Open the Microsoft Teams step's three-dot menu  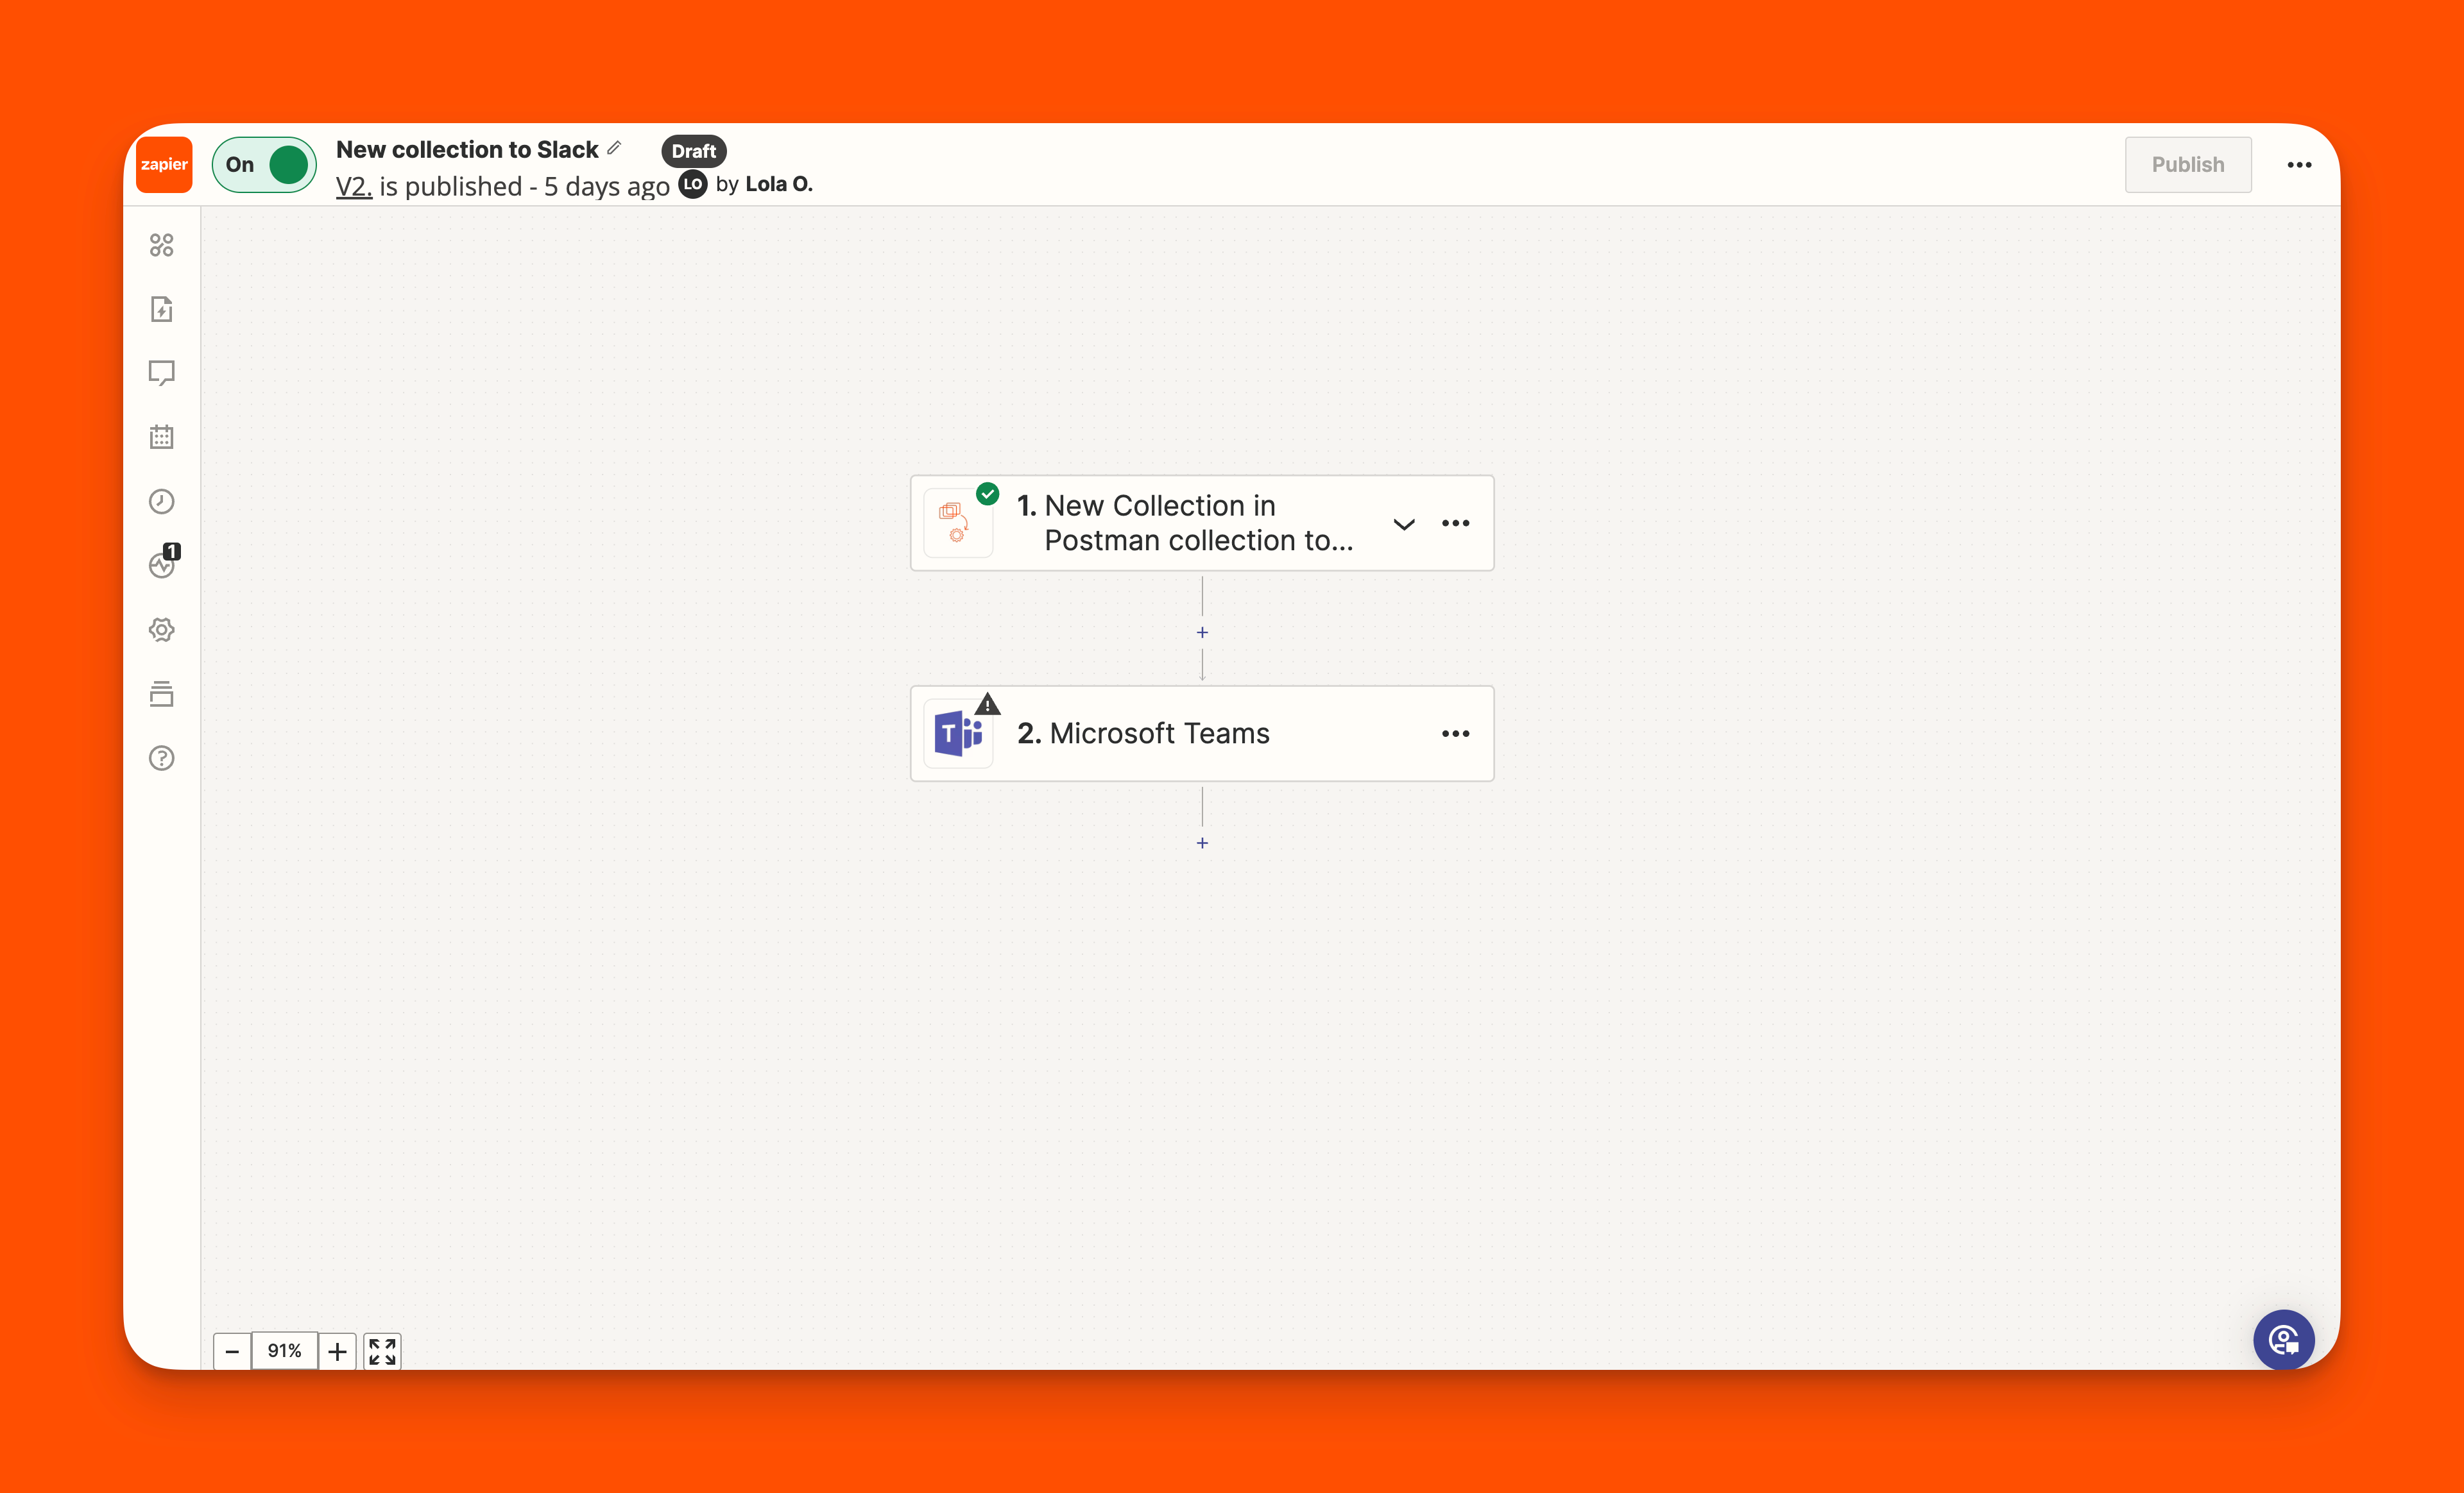pyautogui.click(x=1455, y=734)
